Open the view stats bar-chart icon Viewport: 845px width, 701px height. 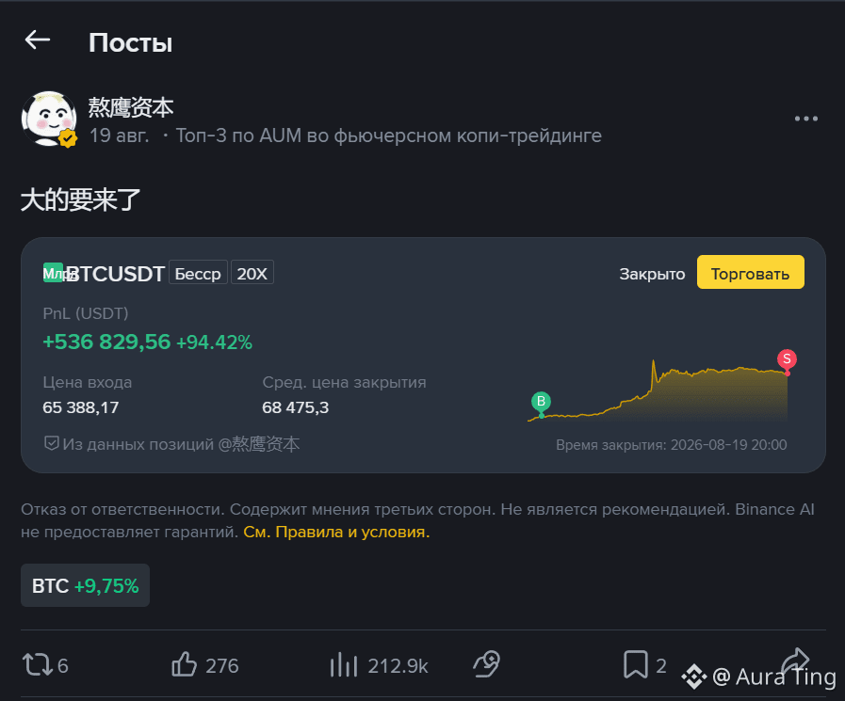click(x=343, y=664)
